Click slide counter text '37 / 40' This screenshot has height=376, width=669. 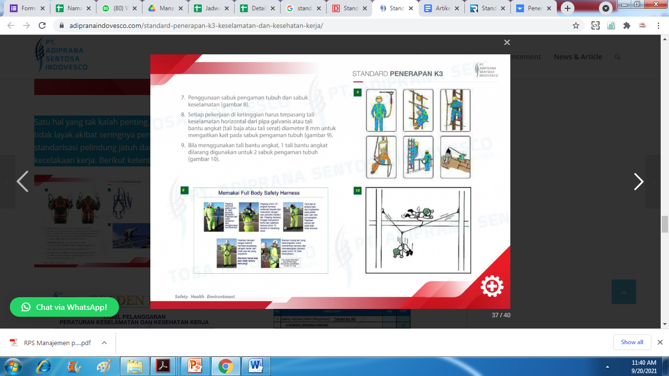tap(501, 315)
